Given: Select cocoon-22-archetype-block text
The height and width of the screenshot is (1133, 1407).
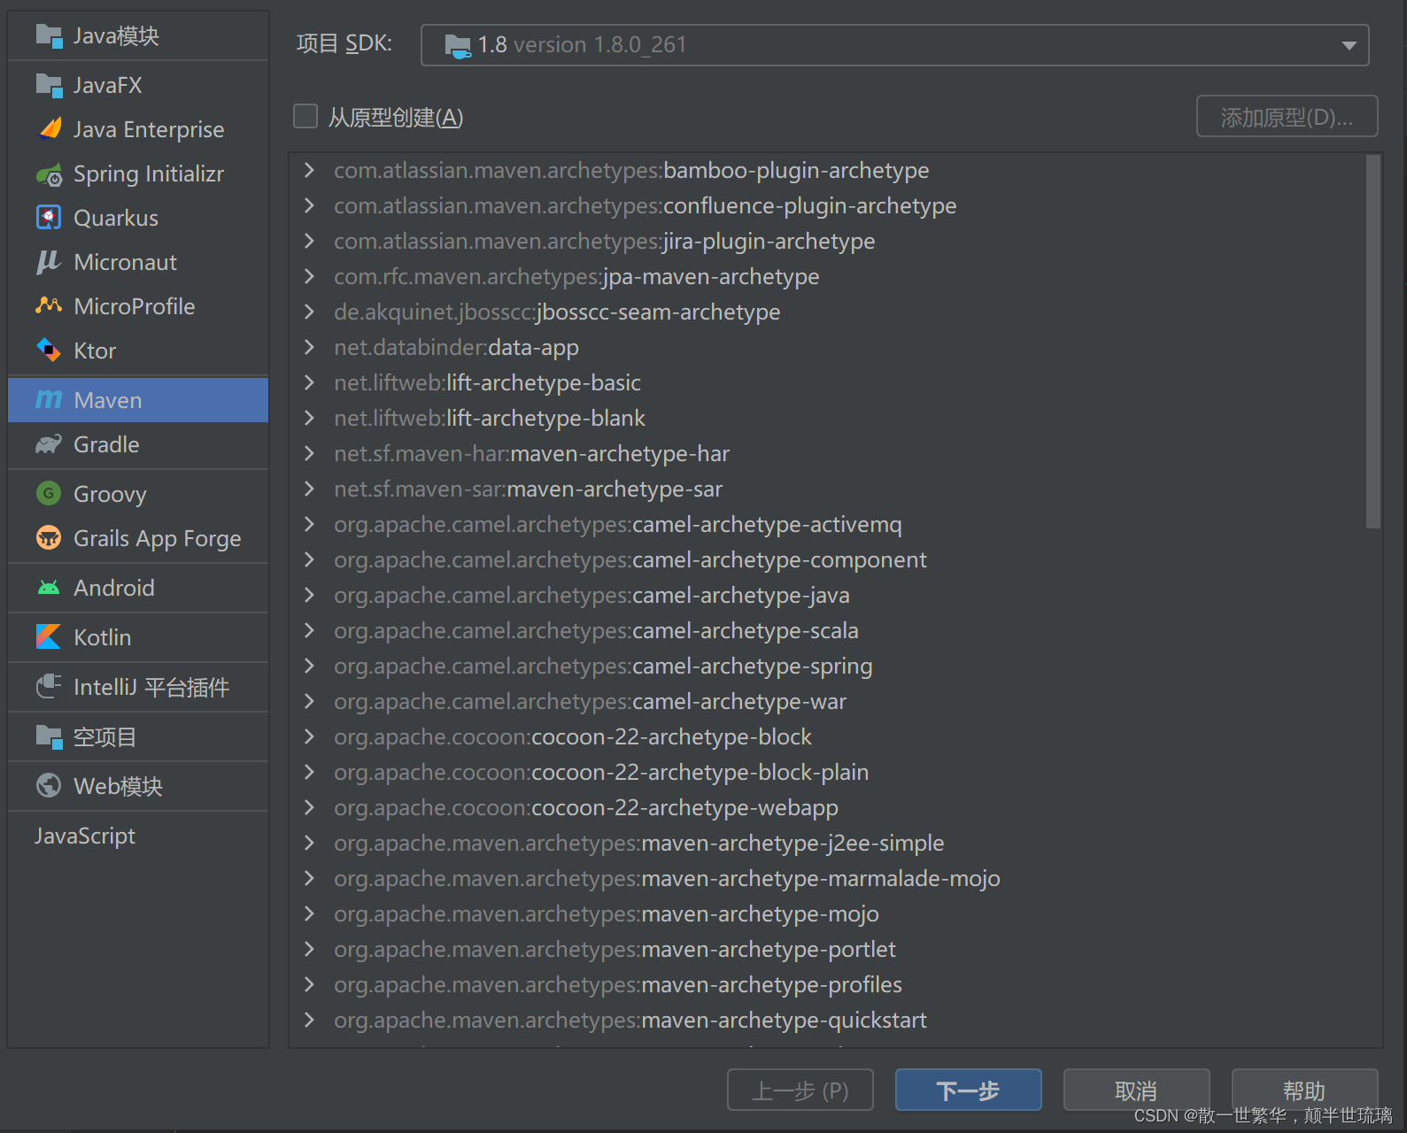Looking at the screenshot, I should pos(671,736).
